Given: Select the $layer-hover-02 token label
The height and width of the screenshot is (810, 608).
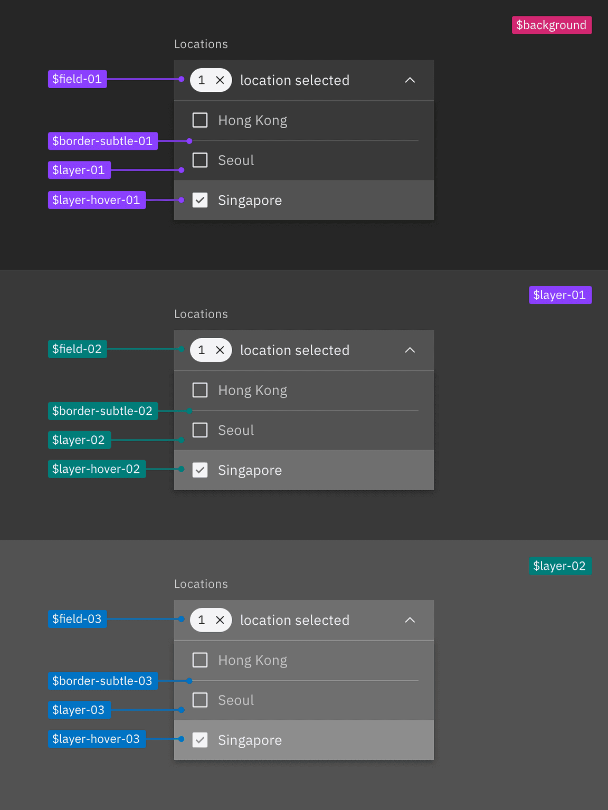Looking at the screenshot, I should (x=97, y=469).
